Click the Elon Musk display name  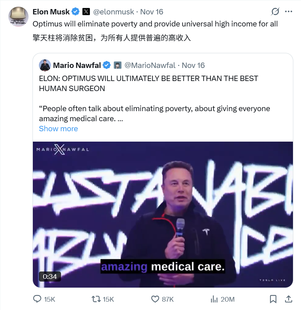[x=51, y=12]
